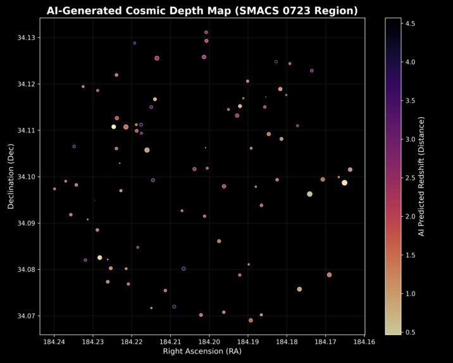Click y-axis tick label 34.12

tap(27, 84)
